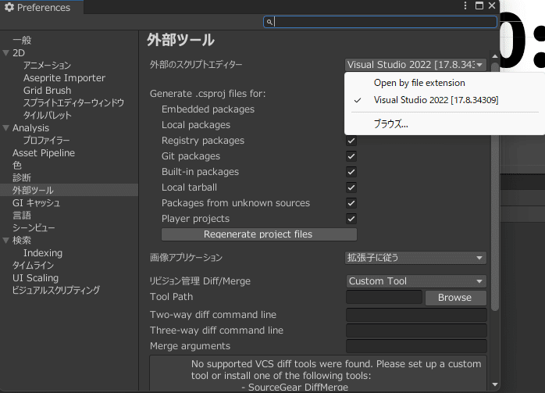
Task: Collapse the Analysis category in sidebar
Action: click(6, 128)
